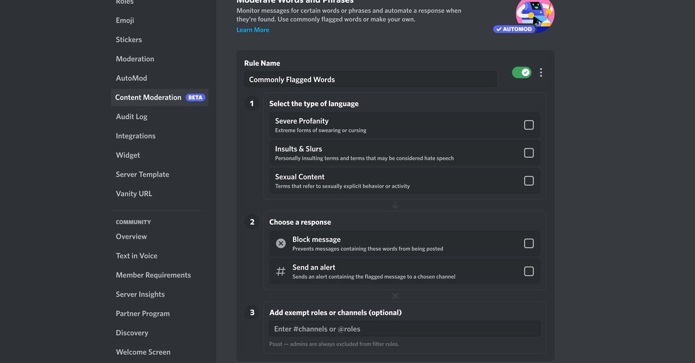Enable the Insults & Slurs checkbox
The image size is (695, 363).
click(529, 153)
